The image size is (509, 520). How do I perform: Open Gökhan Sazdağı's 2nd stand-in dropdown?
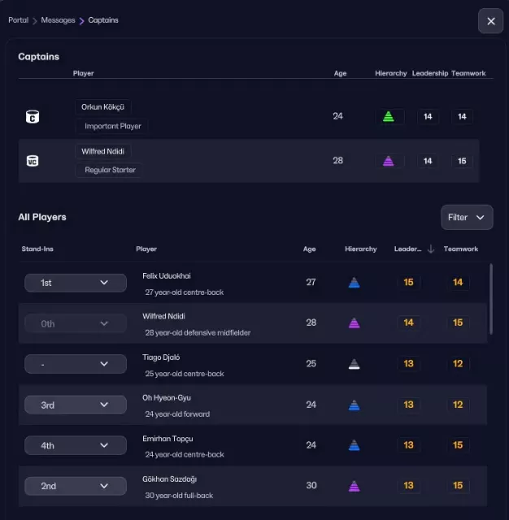[x=76, y=486]
